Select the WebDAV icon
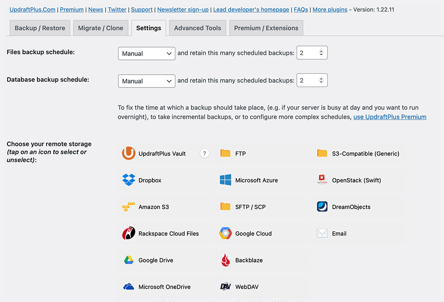 (226, 286)
